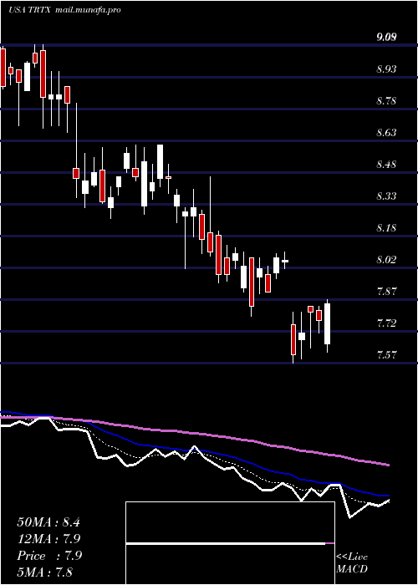418x585 pixels.
Task: Select the 7.72 price axis label
Action: (x=386, y=323)
